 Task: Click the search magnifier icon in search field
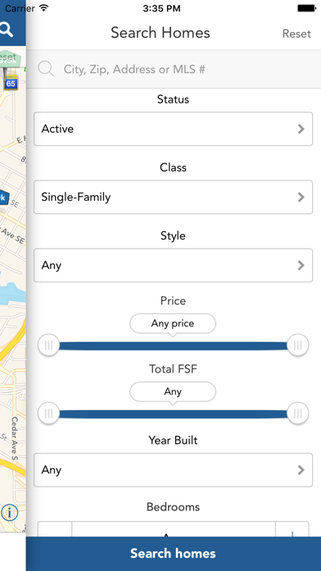tap(46, 69)
